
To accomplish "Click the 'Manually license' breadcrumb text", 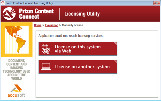I will [73, 25].
